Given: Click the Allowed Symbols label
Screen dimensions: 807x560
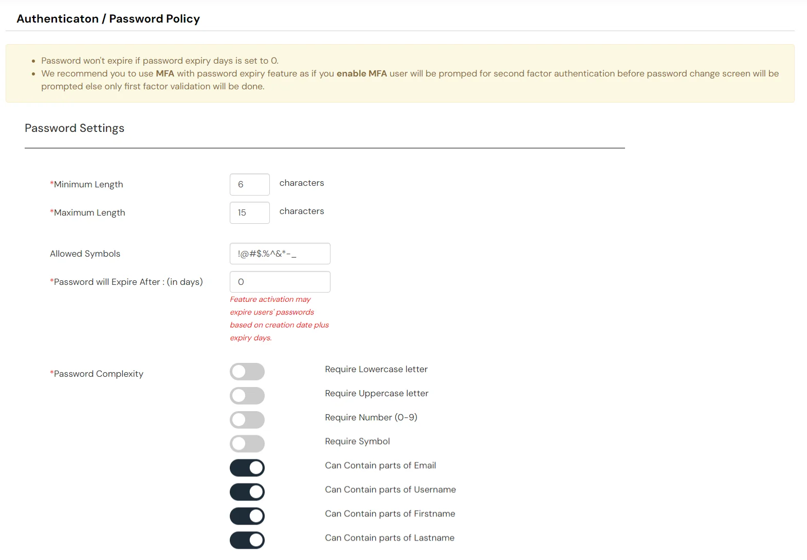Looking at the screenshot, I should tap(85, 254).
